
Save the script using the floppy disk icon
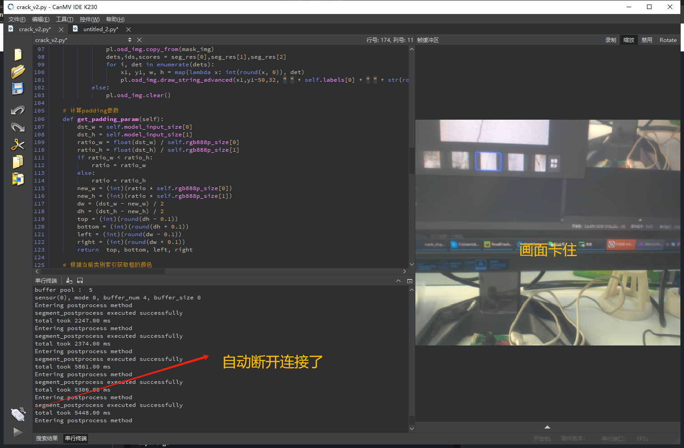click(18, 89)
